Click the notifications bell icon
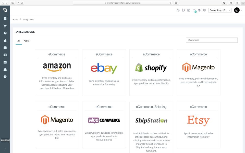The image size is (245, 153). pos(194,10)
